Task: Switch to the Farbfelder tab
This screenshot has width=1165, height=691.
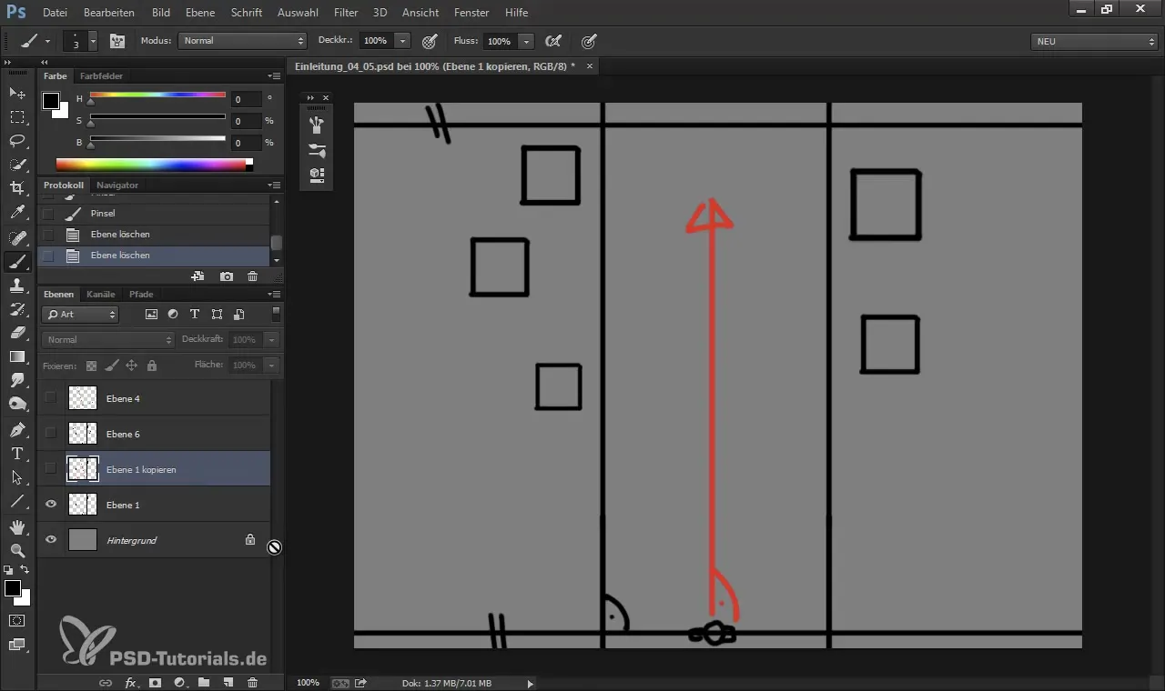Action: pyautogui.click(x=101, y=76)
